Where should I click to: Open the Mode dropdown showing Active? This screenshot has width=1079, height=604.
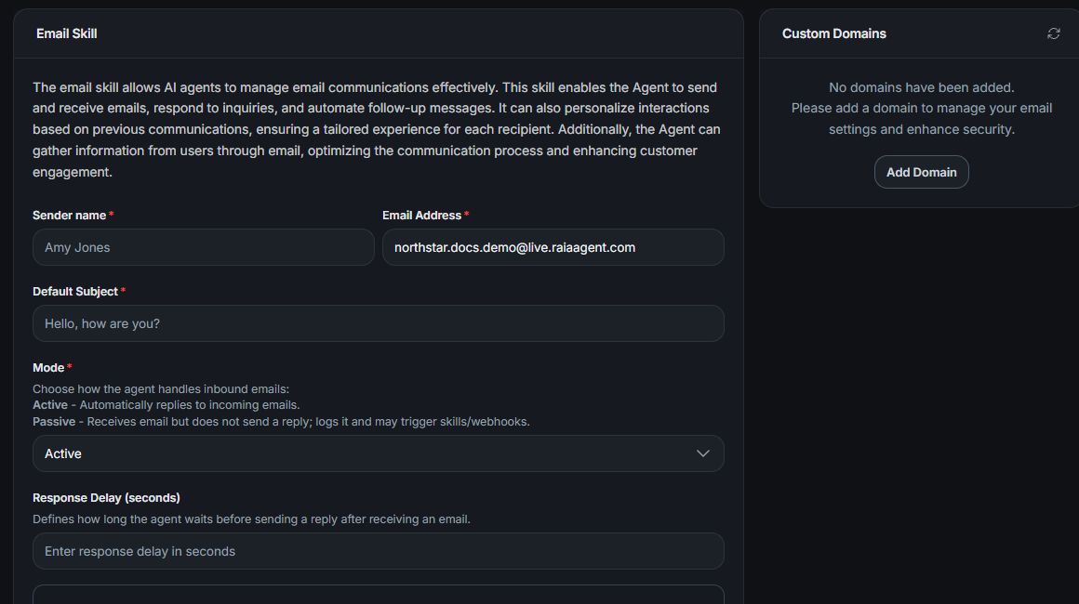(378, 453)
